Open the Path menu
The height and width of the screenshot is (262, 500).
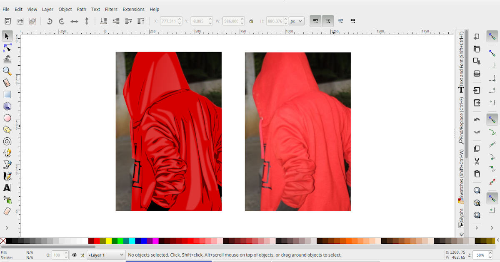click(81, 9)
